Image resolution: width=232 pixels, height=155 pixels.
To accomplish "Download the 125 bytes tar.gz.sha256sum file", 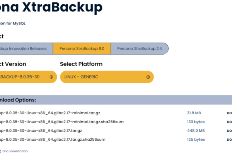I will point(229,139).
